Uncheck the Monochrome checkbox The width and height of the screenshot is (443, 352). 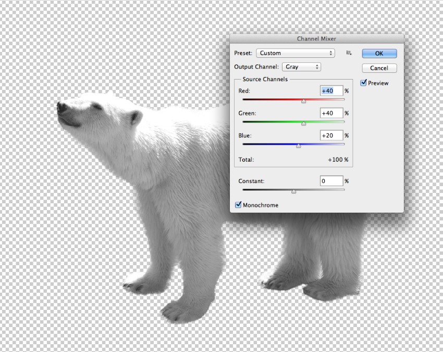pos(239,205)
